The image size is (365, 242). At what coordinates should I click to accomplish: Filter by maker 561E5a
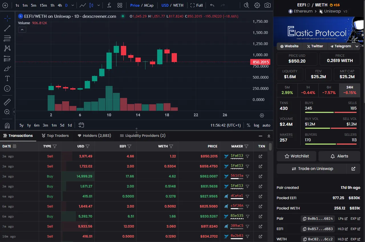coord(248,176)
